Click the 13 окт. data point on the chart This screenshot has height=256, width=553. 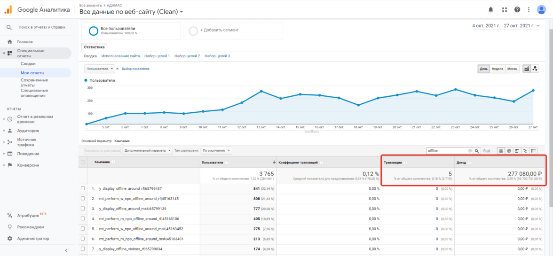click(x=261, y=91)
